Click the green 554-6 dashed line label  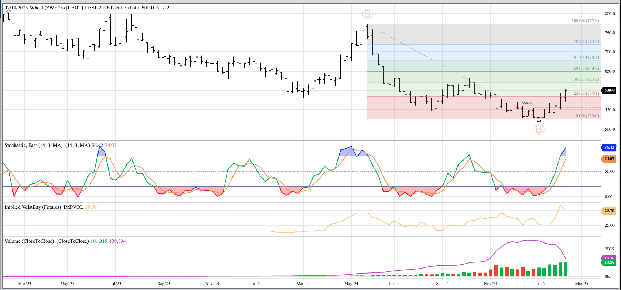(x=526, y=103)
